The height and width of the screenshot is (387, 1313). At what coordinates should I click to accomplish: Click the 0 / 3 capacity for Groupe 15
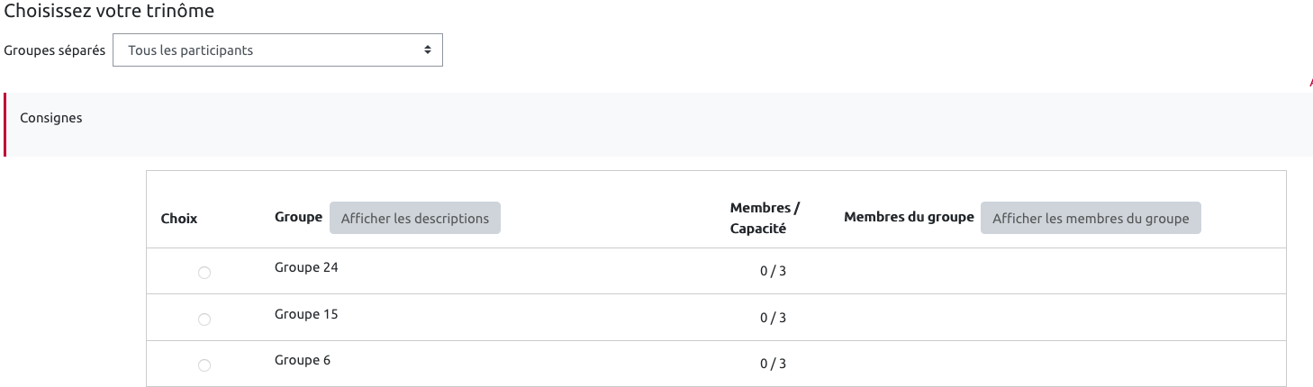pyautogui.click(x=773, y=318)
